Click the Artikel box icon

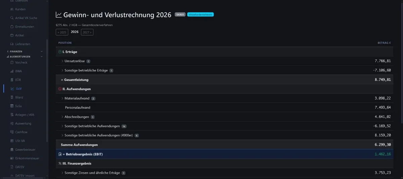coord(12,35)
